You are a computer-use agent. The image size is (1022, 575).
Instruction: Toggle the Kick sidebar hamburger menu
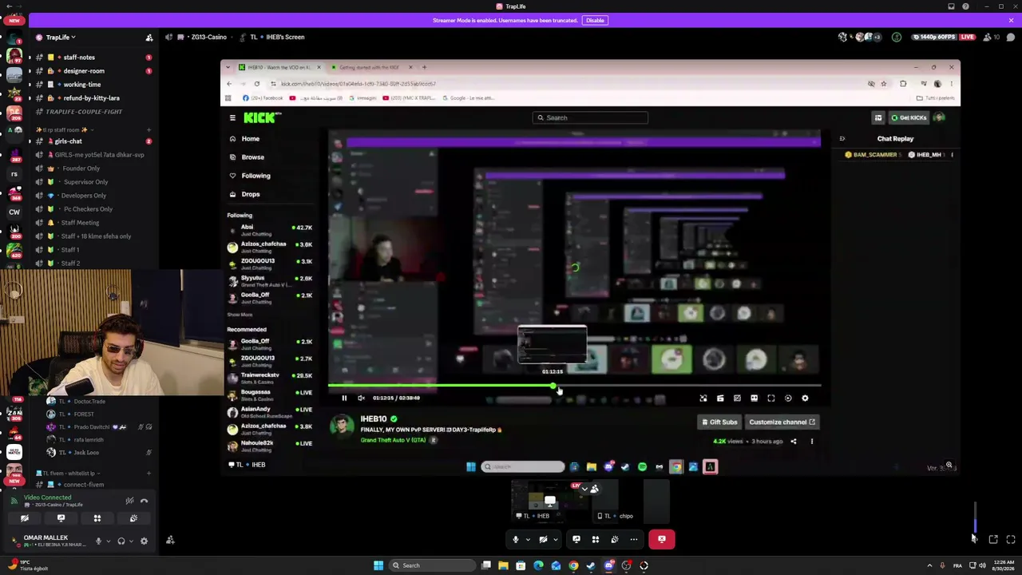click(x=232, y=118)
